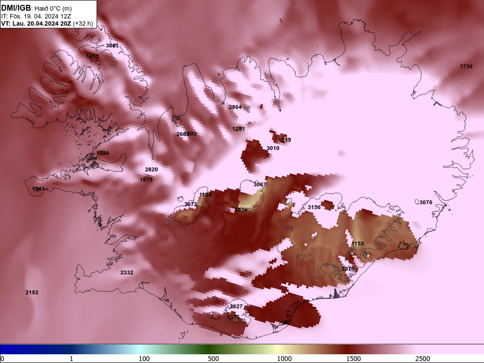Click the 3076 height value
This screenshot has width=484, height=363.
pyautogui.click(x=426, y=202)
